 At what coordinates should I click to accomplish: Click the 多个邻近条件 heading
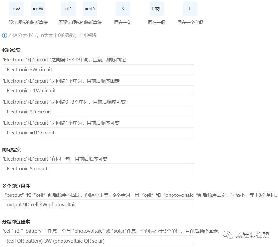[16, 185]
